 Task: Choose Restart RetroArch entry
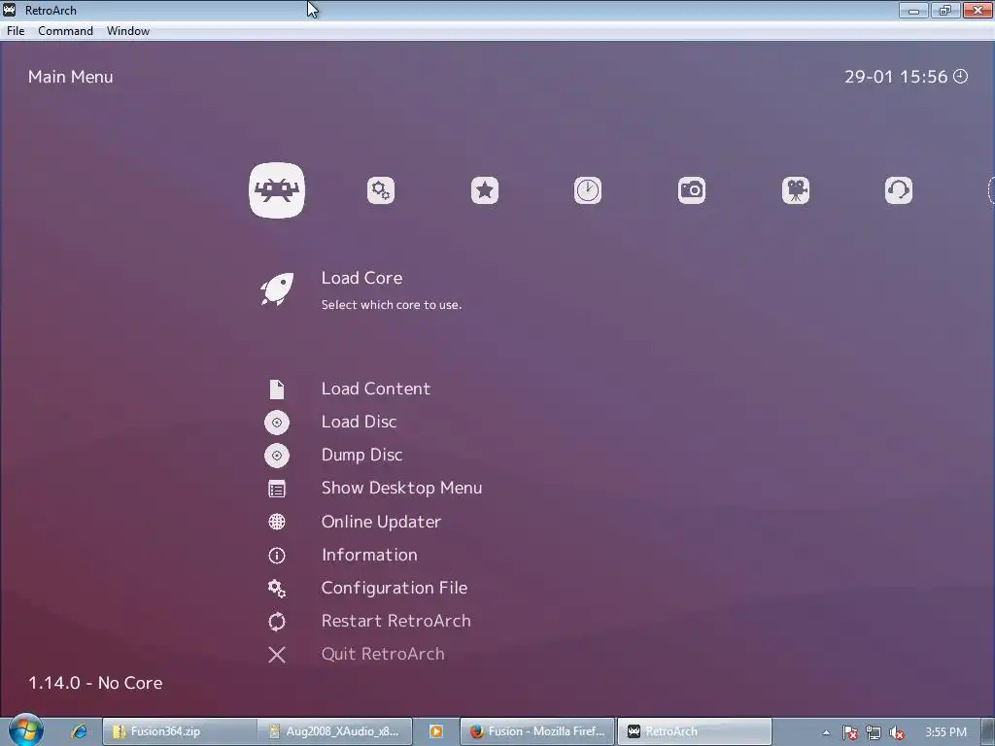[x=396, y=621]
